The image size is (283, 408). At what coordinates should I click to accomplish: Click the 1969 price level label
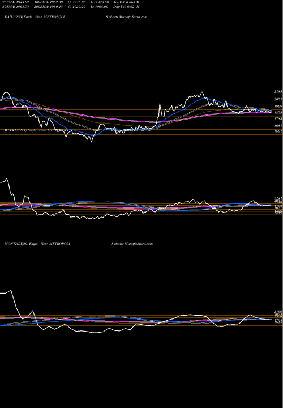(278, 107)
